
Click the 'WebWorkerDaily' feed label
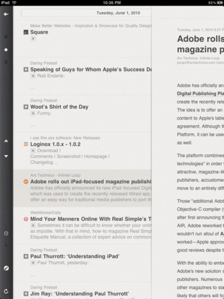(x=45, y=212)
